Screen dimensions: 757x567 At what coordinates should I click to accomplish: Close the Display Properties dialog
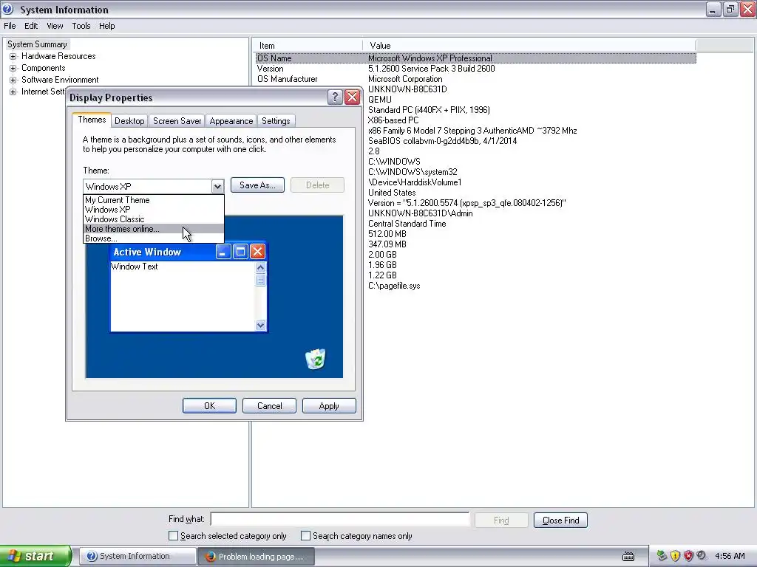tap(353, 97)
